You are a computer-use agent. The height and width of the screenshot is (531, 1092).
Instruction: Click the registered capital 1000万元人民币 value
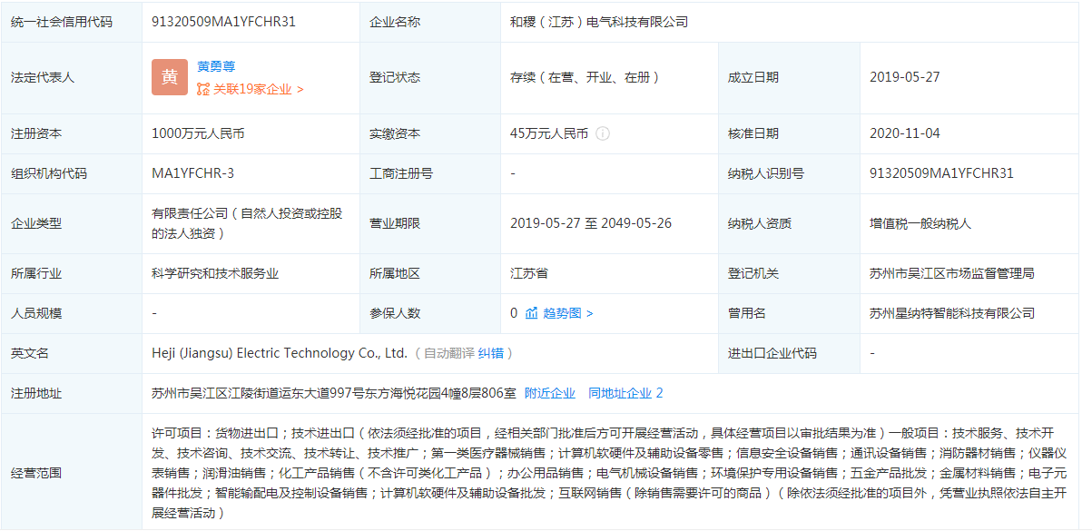(x=198, y=133)
